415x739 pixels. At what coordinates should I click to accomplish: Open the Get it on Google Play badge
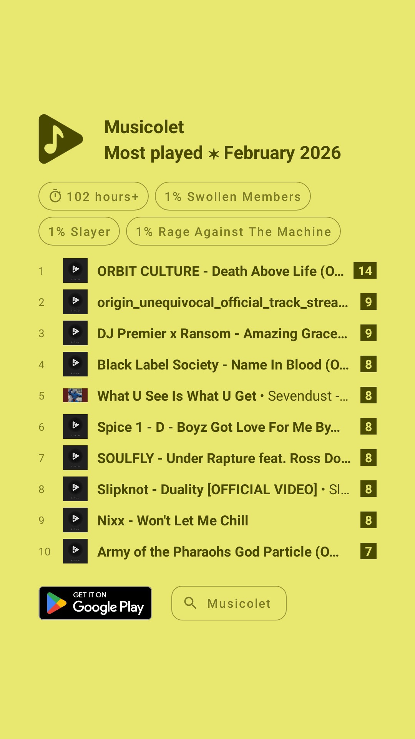pyautogui.click(x=95, y=603)
